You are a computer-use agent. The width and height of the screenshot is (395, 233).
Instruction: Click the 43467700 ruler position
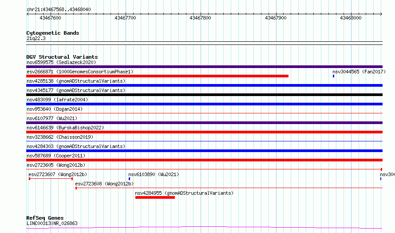coord(125,18)
